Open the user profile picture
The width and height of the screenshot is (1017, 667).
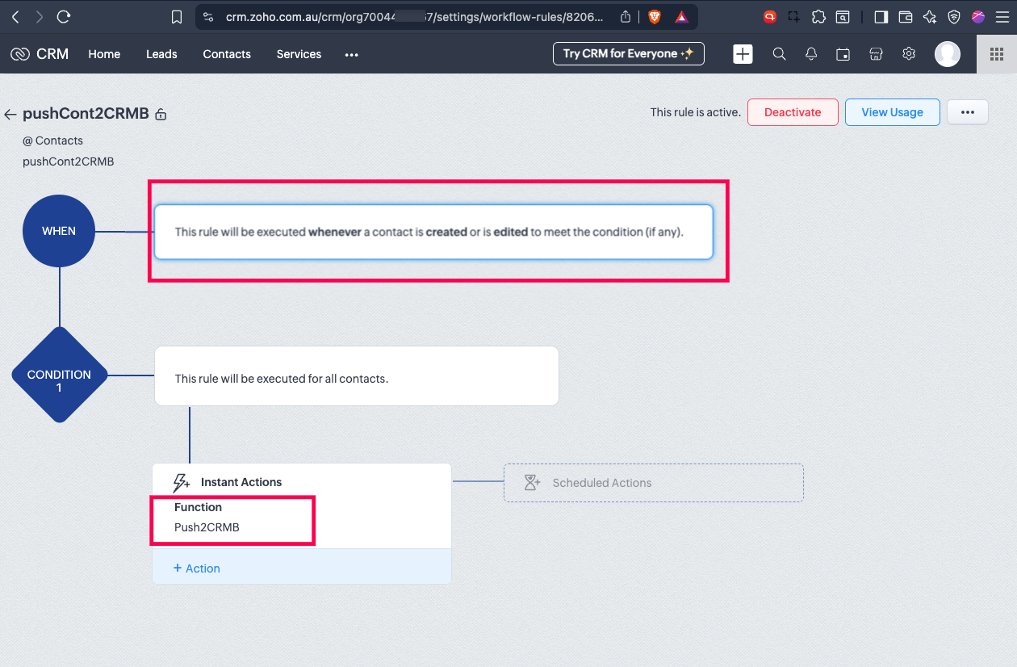tap(948, 54)
